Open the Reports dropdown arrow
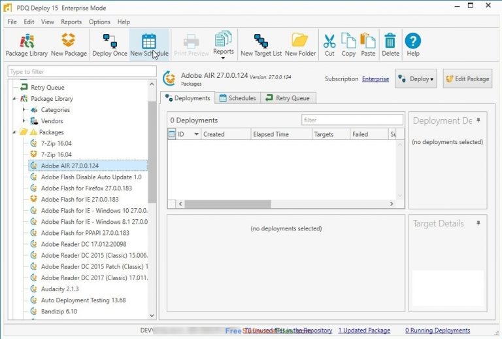This screenshot has height=339, width=502. (x=223, y=58)
